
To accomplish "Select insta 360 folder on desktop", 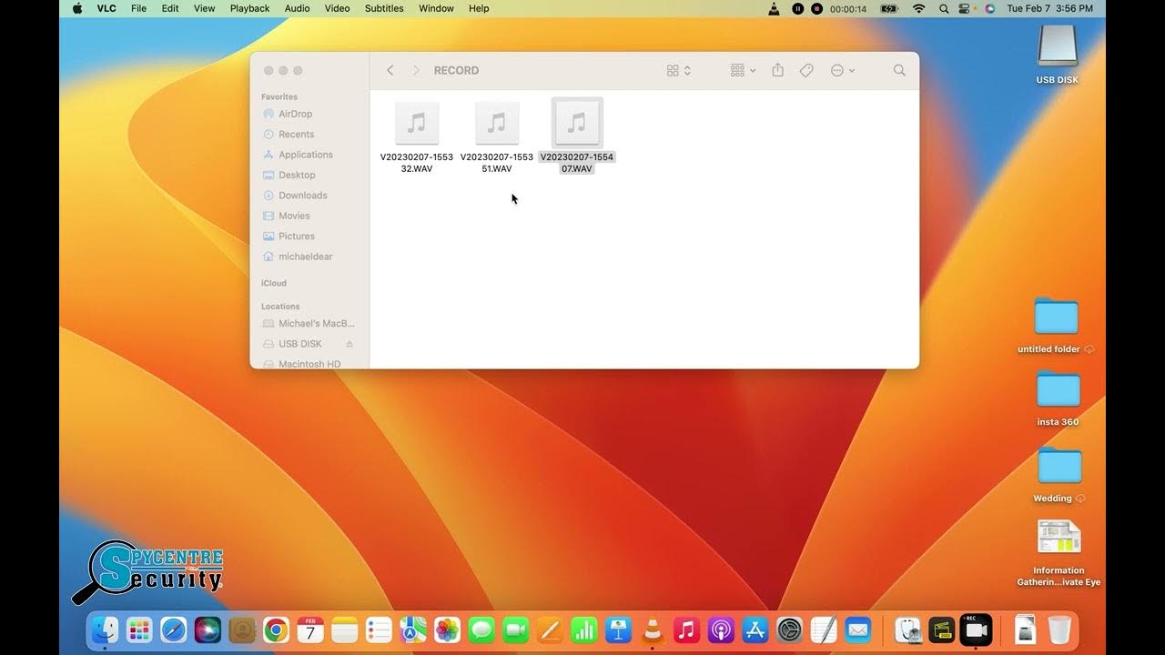I will coord(1058,398).
